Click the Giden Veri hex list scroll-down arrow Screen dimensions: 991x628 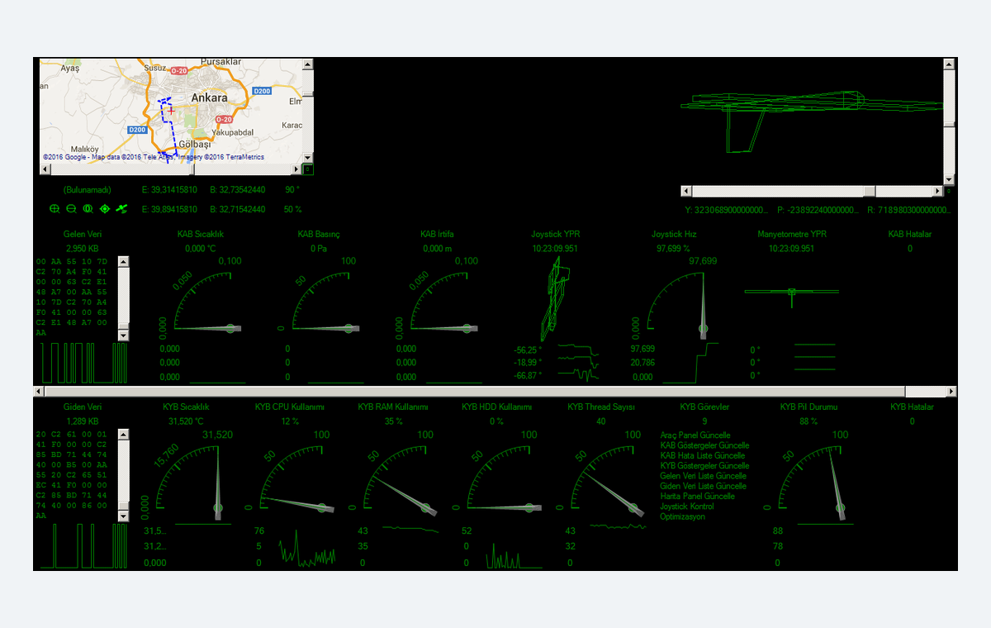(124, 516)
